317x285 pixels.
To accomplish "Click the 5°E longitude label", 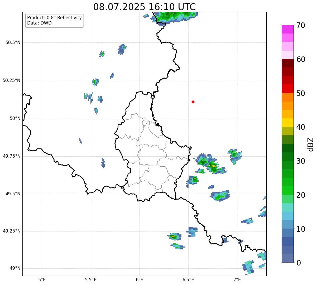I will click(x=42, y=279).
